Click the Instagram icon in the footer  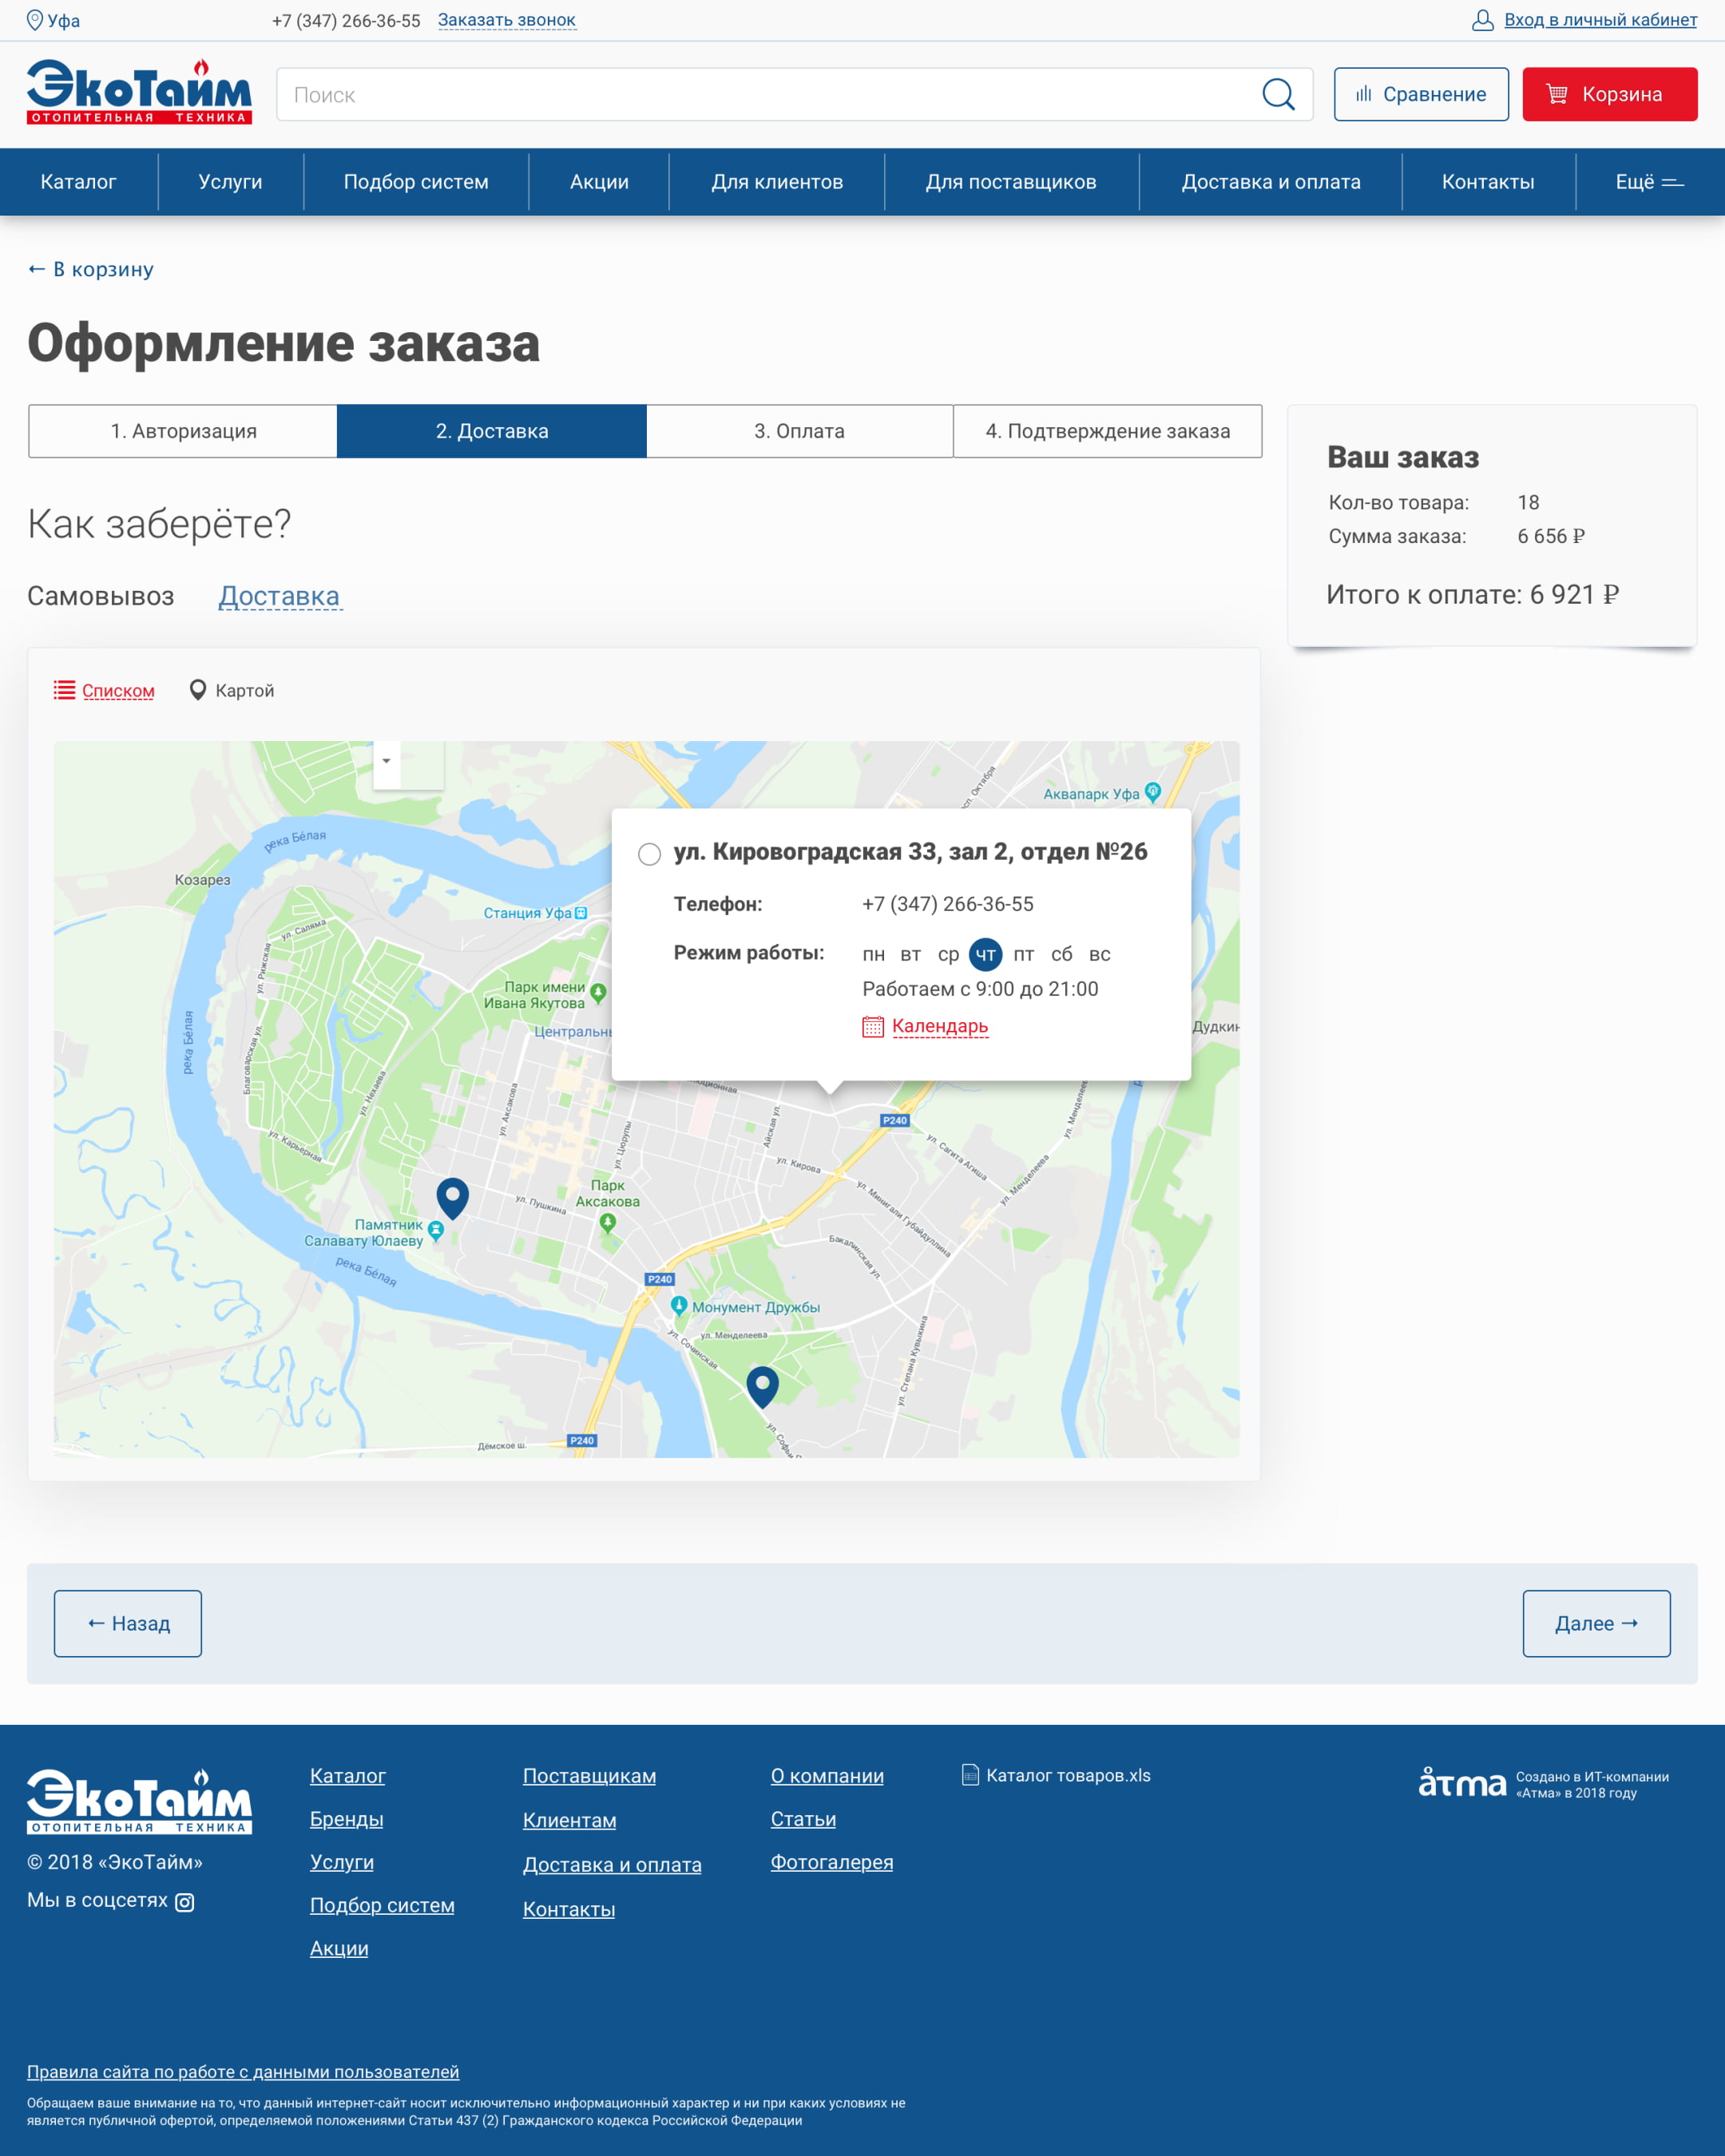tap(185, 1902)
